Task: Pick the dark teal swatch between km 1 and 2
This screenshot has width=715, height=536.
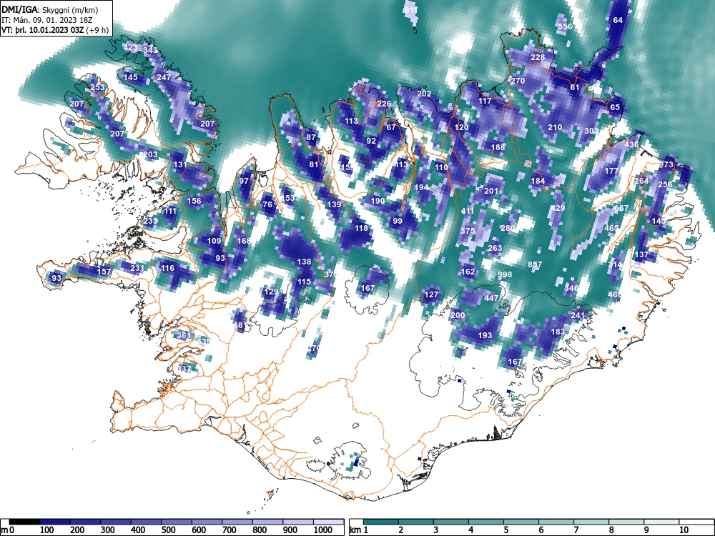Action: click(x=381, y=522)
